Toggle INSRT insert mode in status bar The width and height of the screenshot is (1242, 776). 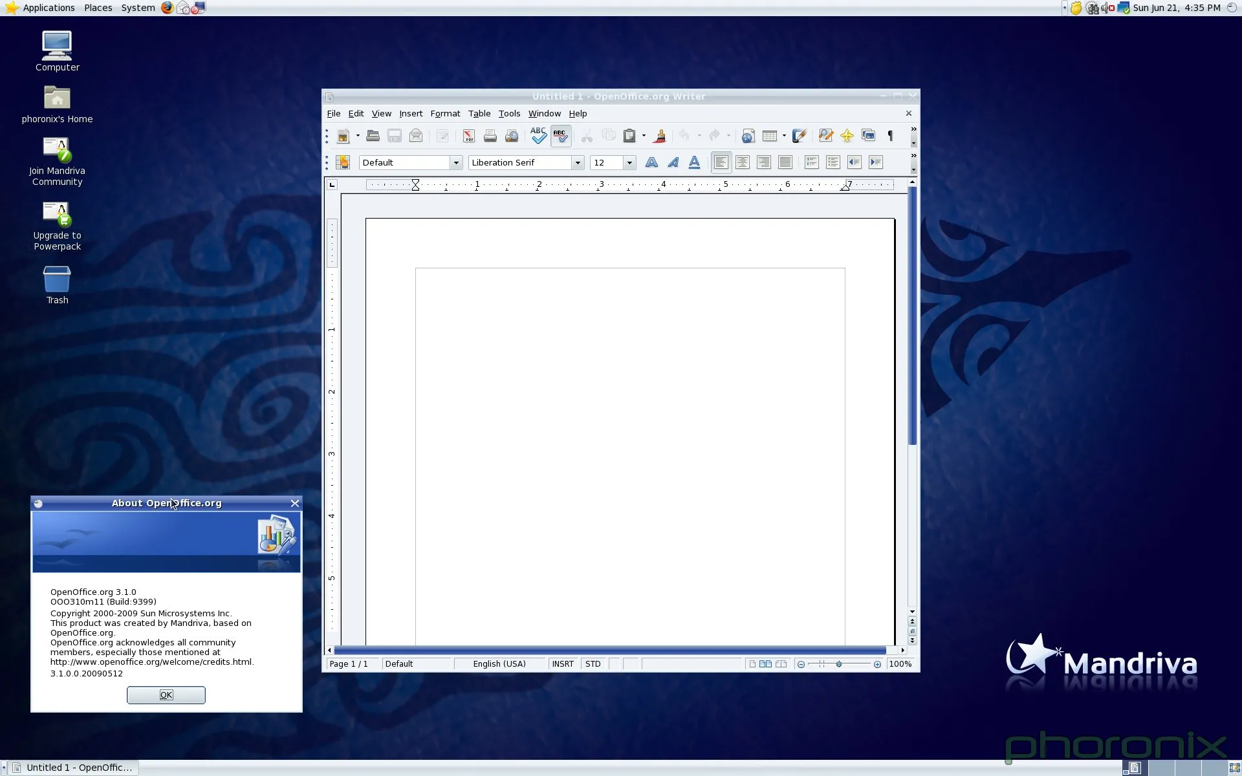pyautogui.click(x=563, y=664)
